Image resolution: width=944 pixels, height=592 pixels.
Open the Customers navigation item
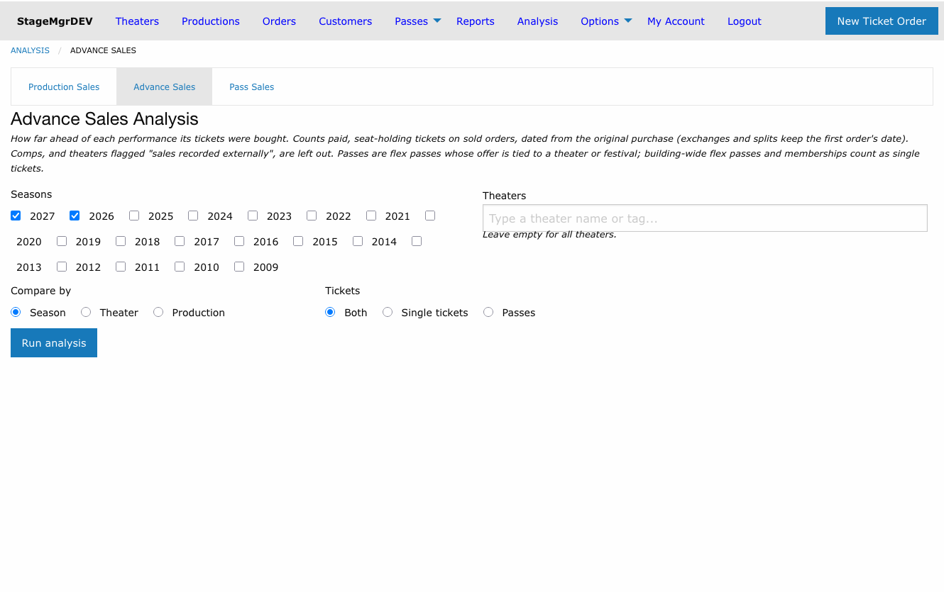(346, 21)
